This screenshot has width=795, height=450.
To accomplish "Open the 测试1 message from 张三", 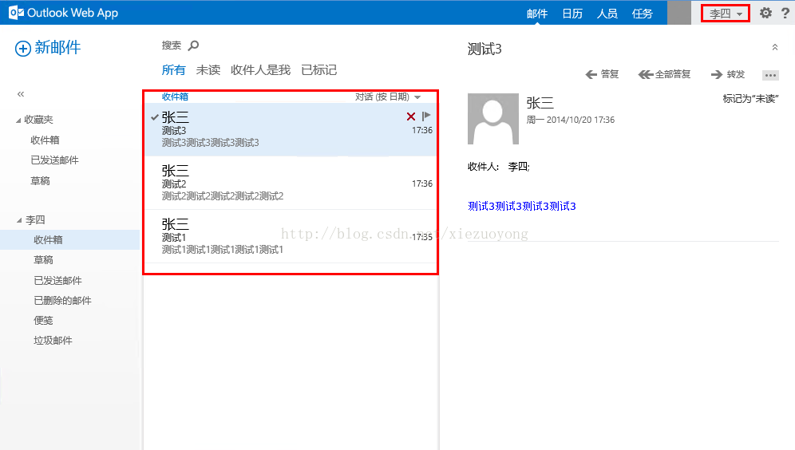I will coord(291,237).
